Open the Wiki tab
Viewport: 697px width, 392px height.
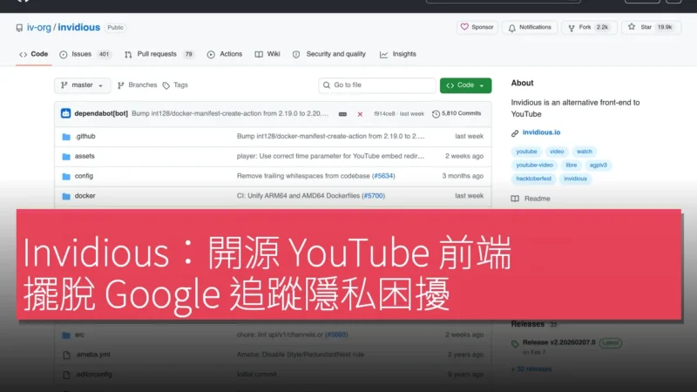(x=267, y=54)
